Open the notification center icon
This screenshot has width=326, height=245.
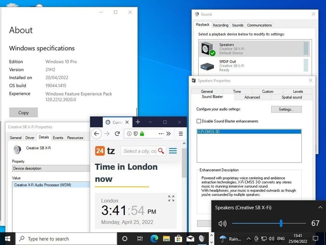[x=316, y=239]
